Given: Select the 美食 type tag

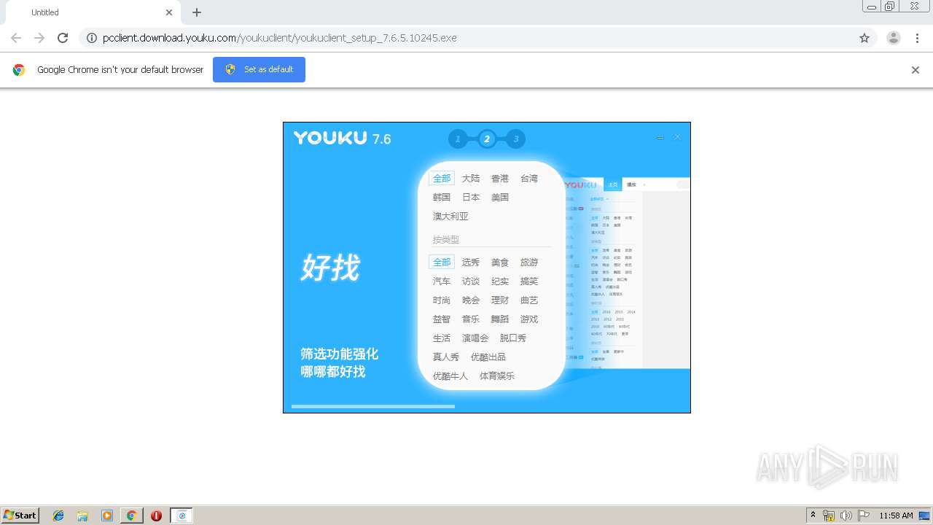Looking at the screenshot, I should 500,262.
